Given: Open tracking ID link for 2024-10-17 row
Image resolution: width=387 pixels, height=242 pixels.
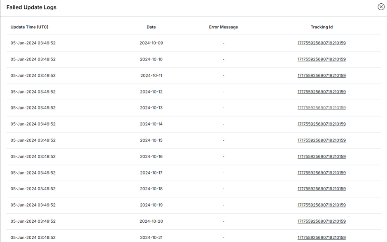Looking at the screenshot, I should (322, 173).
